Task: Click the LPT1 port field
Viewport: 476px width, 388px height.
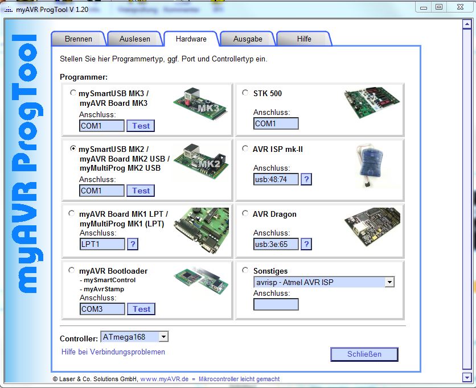Action: (102, 244)
